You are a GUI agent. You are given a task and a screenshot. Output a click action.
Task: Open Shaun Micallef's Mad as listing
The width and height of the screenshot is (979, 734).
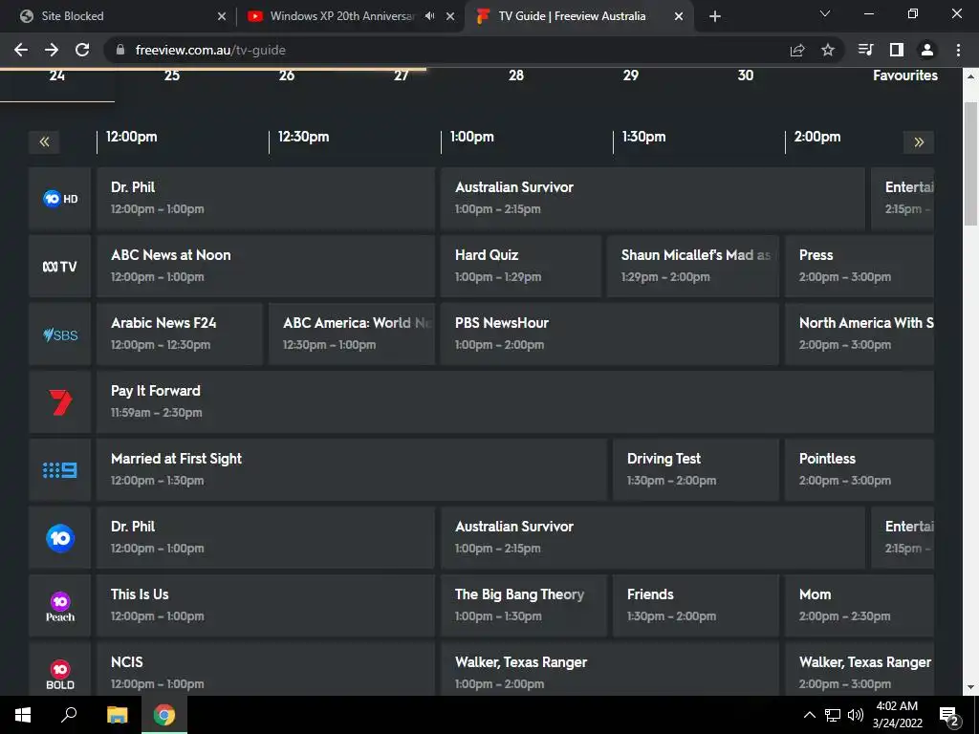coord(693,267)
